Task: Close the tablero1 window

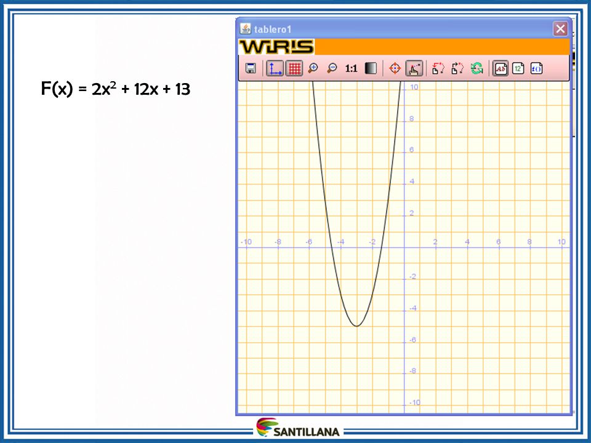Action: [x=560, y=29]
